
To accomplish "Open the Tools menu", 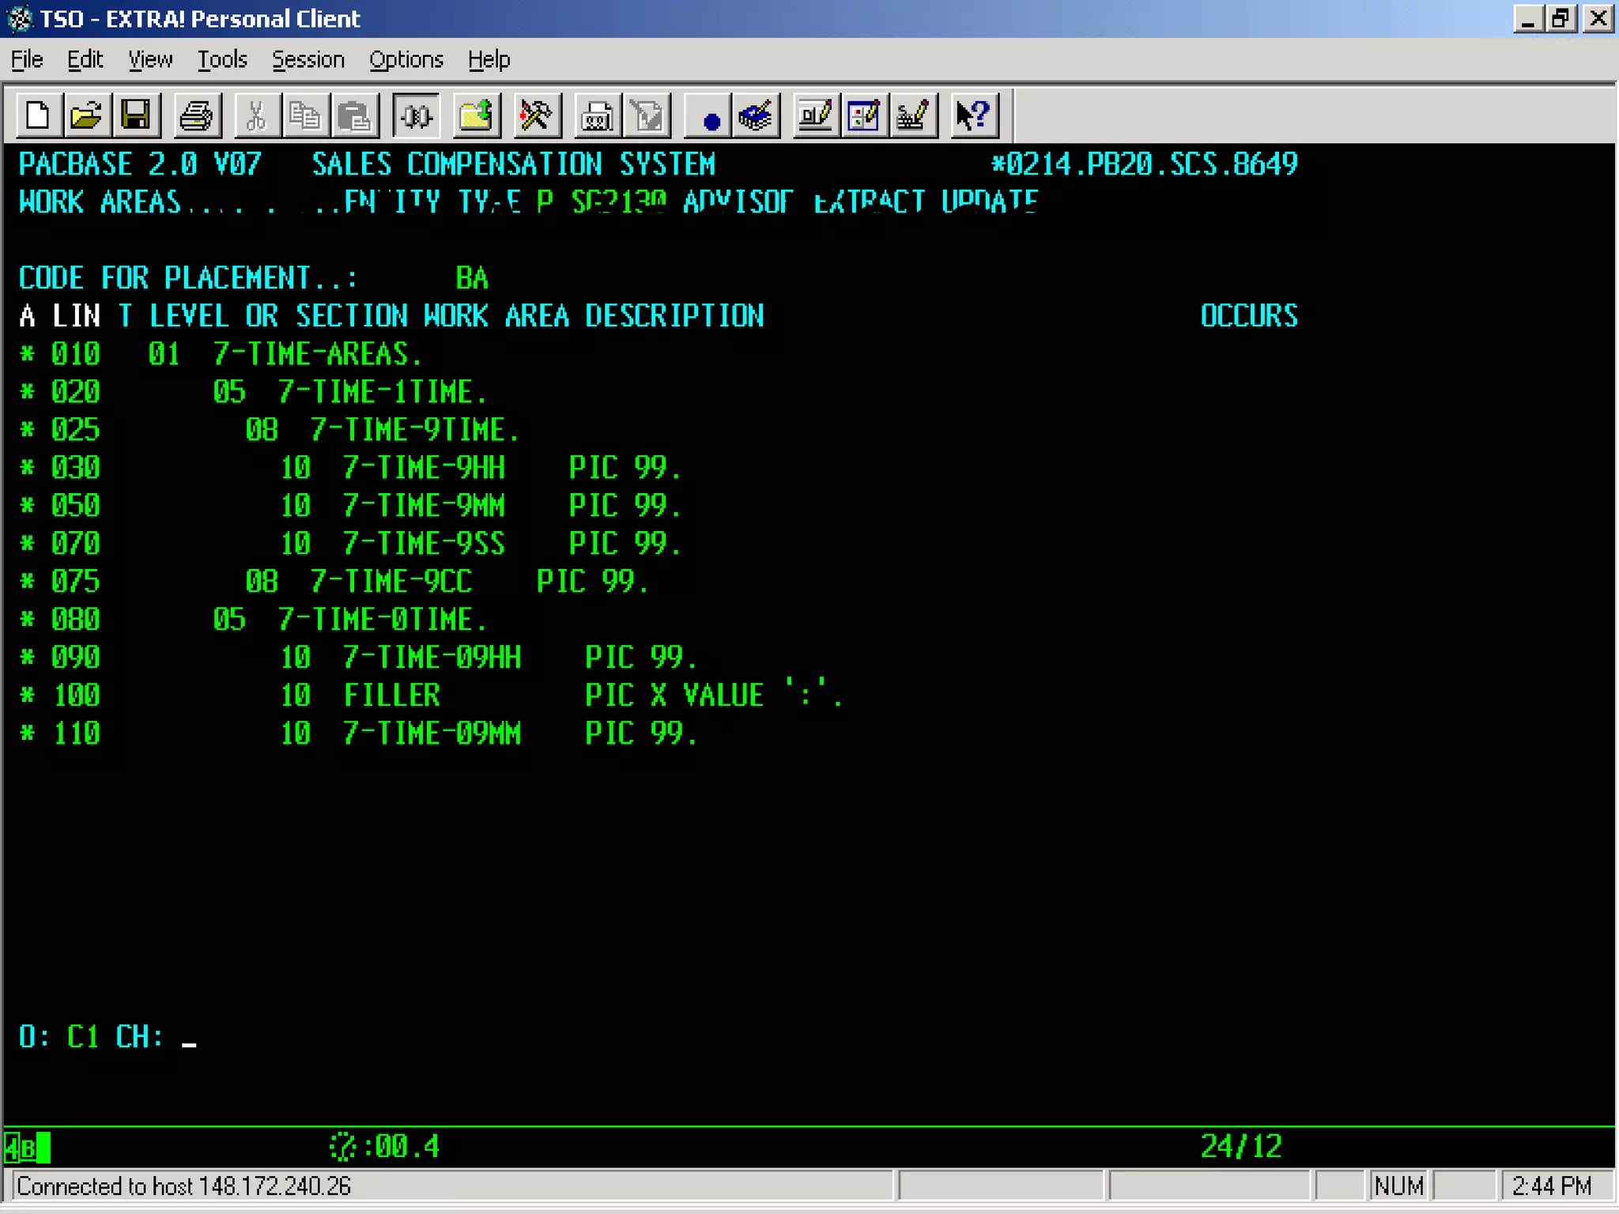I will click(x=222, y=60).
